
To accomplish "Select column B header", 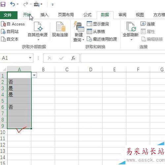I will (x=43, y=69).
